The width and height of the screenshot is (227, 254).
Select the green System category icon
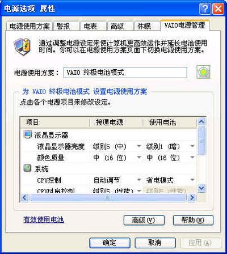pyautogui.click(x=28, y=168)
